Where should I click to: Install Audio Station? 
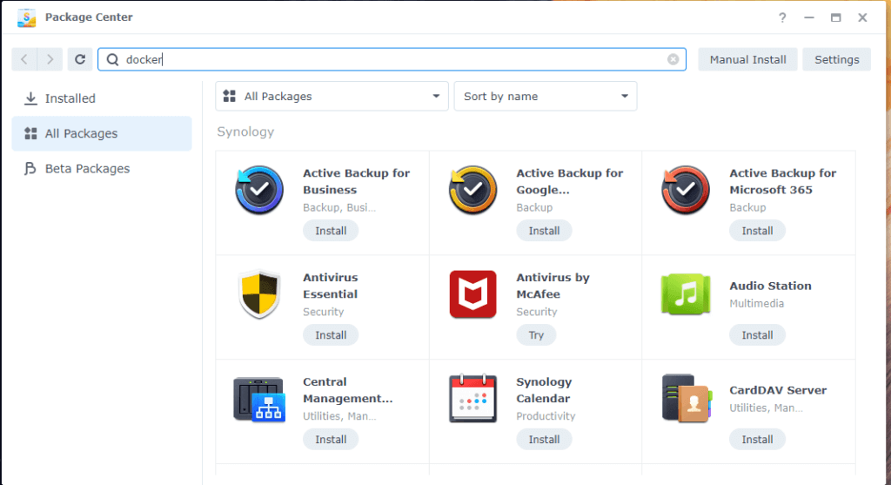757,335
